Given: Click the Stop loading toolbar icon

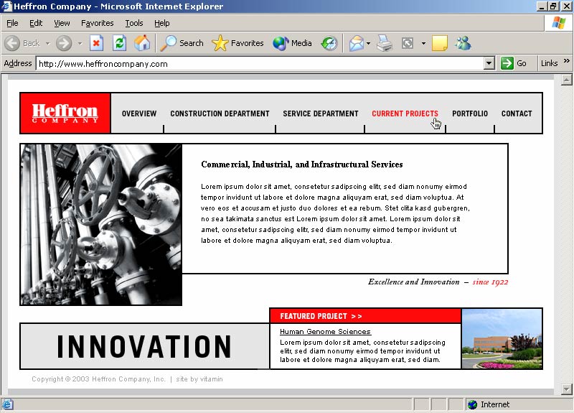Looking at the screenshot, I should 96,43.
